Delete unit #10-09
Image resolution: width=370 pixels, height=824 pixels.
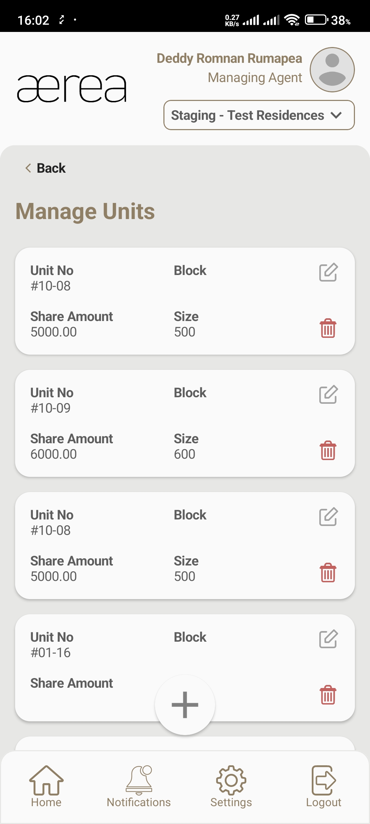(328, 450)
